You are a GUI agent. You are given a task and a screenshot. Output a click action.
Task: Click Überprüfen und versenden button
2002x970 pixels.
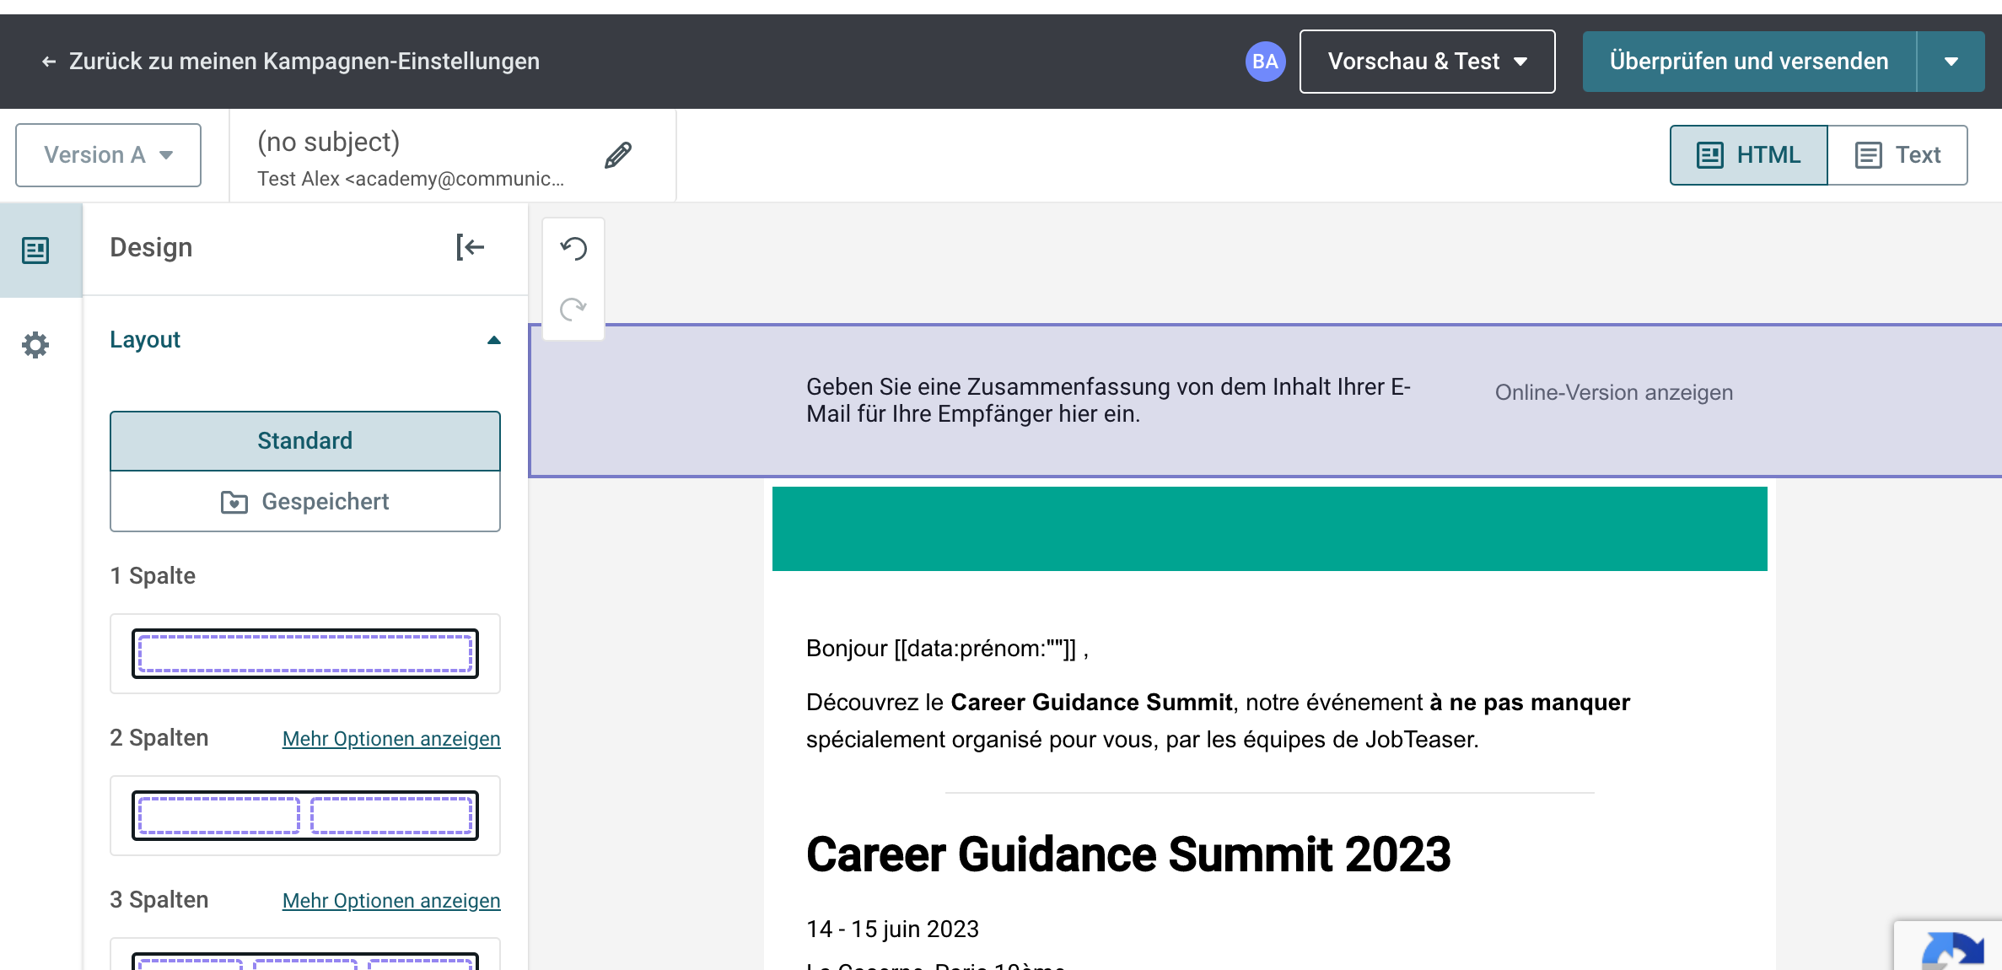coord(1749,62)
